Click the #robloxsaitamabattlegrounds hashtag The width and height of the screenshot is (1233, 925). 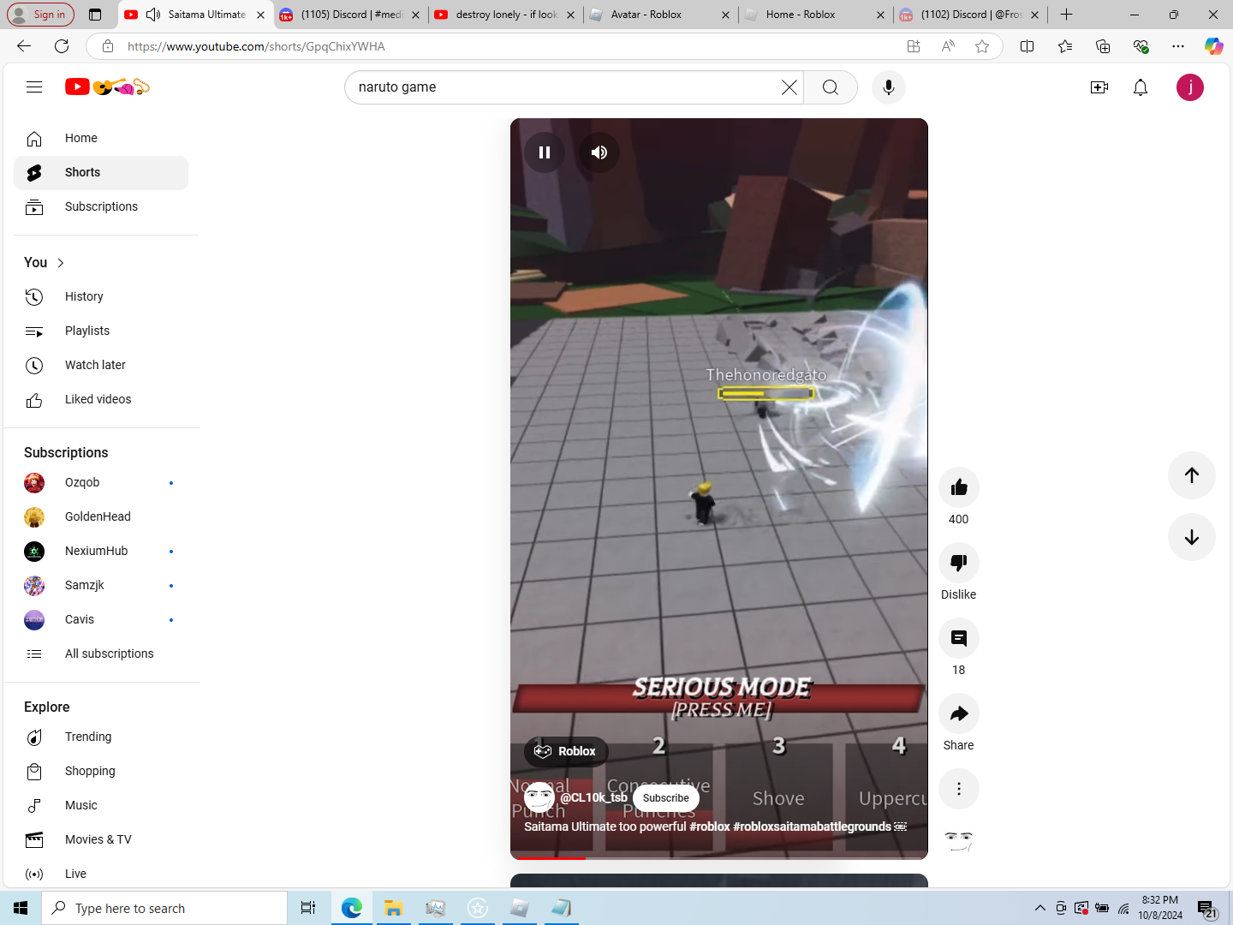pos(812,827)
